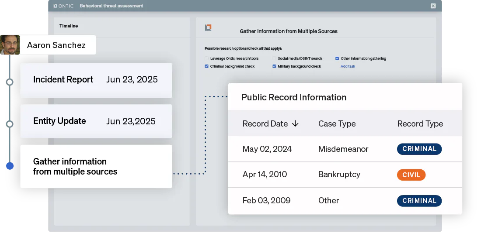The width and height of the screenshot is (481, 233).
Task: Open Aaron Sanchez profile photo
Action: point(10,45)
